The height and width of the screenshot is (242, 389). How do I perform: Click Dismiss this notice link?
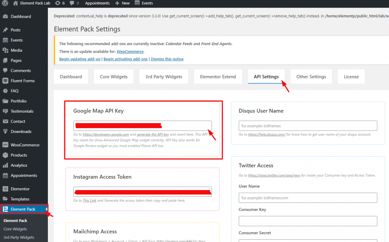167,59
